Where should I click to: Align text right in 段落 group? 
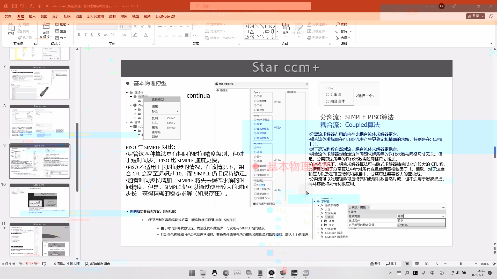click(173, 35)
